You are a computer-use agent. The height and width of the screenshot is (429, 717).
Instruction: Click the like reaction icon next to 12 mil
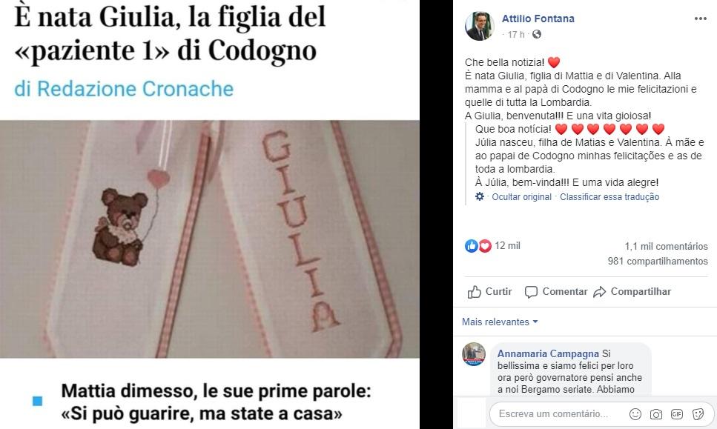[471, 246]
